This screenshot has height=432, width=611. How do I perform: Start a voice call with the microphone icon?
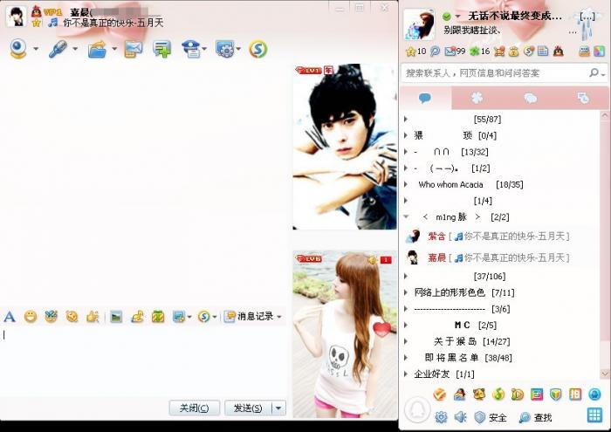pyautogui.click(x=58, y=49)
